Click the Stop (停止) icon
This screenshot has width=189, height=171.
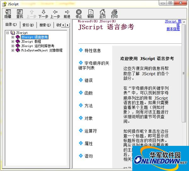pyautogui.click(x=79, y=12)
